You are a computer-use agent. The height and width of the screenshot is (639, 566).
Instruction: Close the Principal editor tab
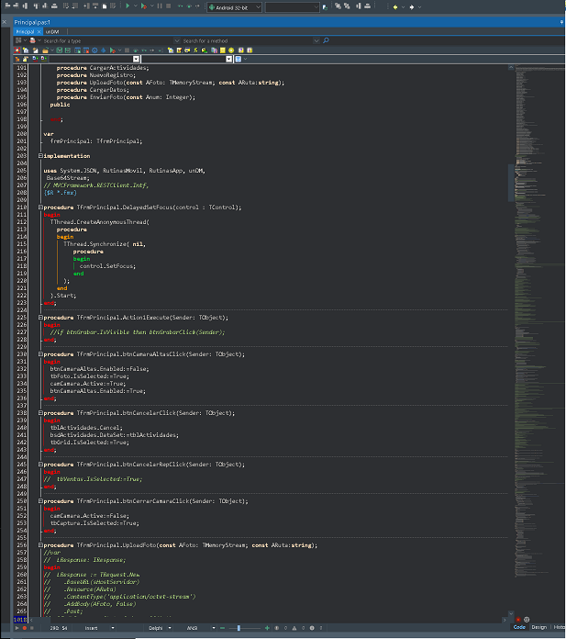point(39,31)
